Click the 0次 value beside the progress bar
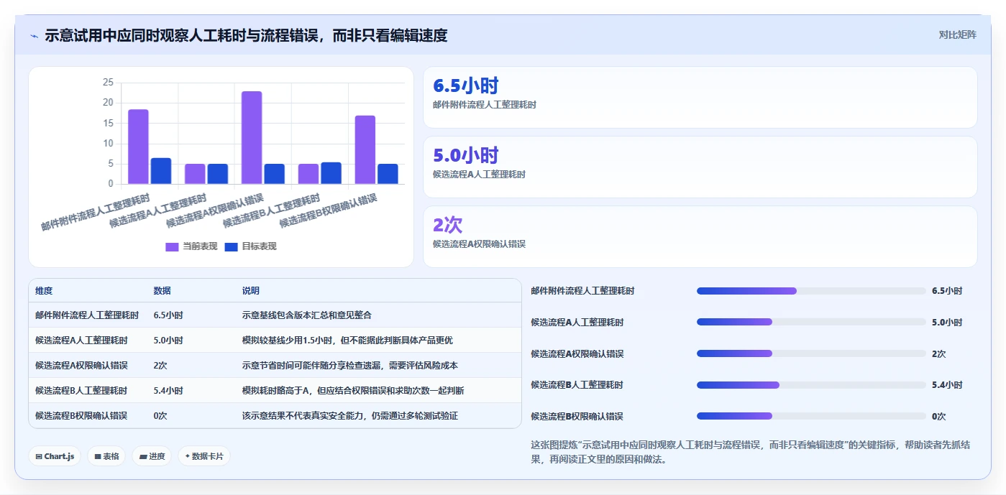Viewport: 1006px width, 495px height. click(939, 416)
